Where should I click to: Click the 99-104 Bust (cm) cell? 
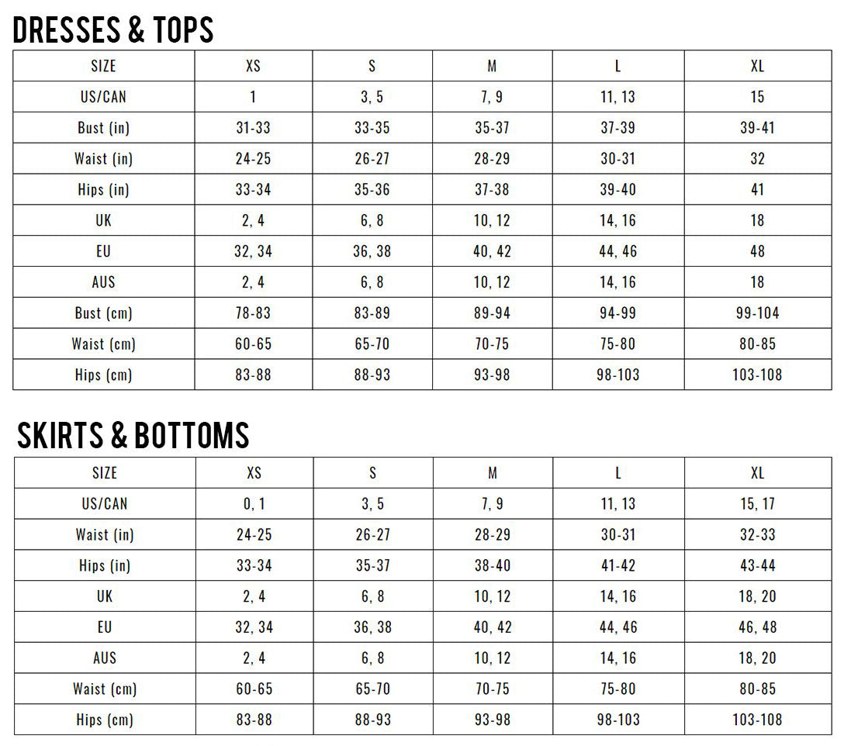[757, 313]
